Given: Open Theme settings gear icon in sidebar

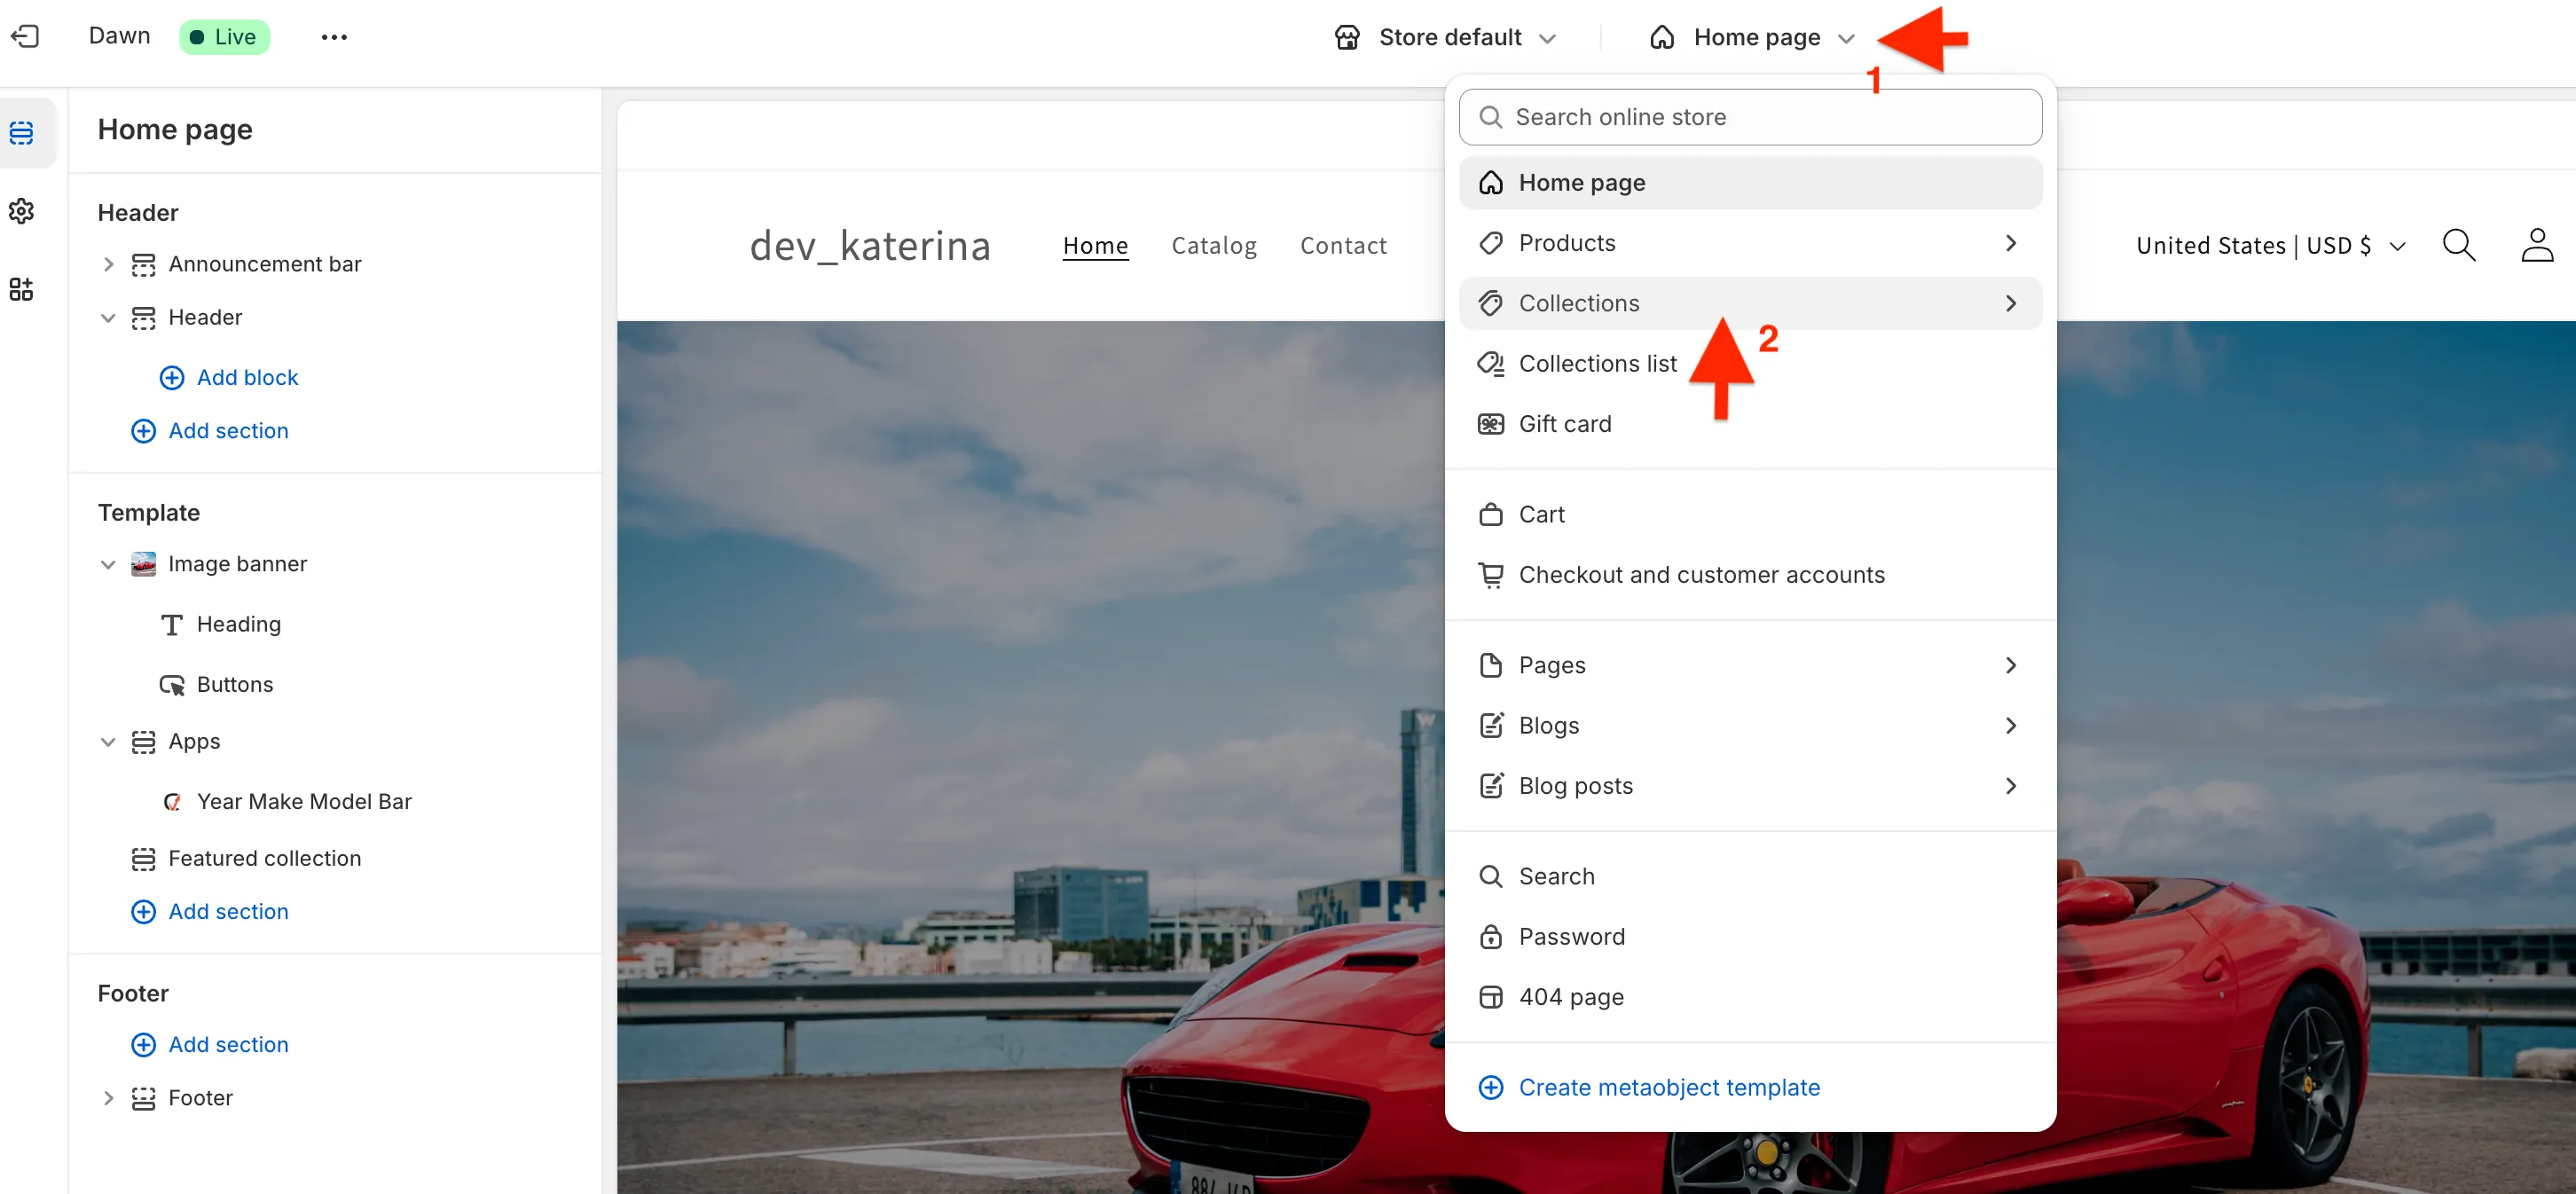Looking at the screenshot, I should (x=22, y=211).
